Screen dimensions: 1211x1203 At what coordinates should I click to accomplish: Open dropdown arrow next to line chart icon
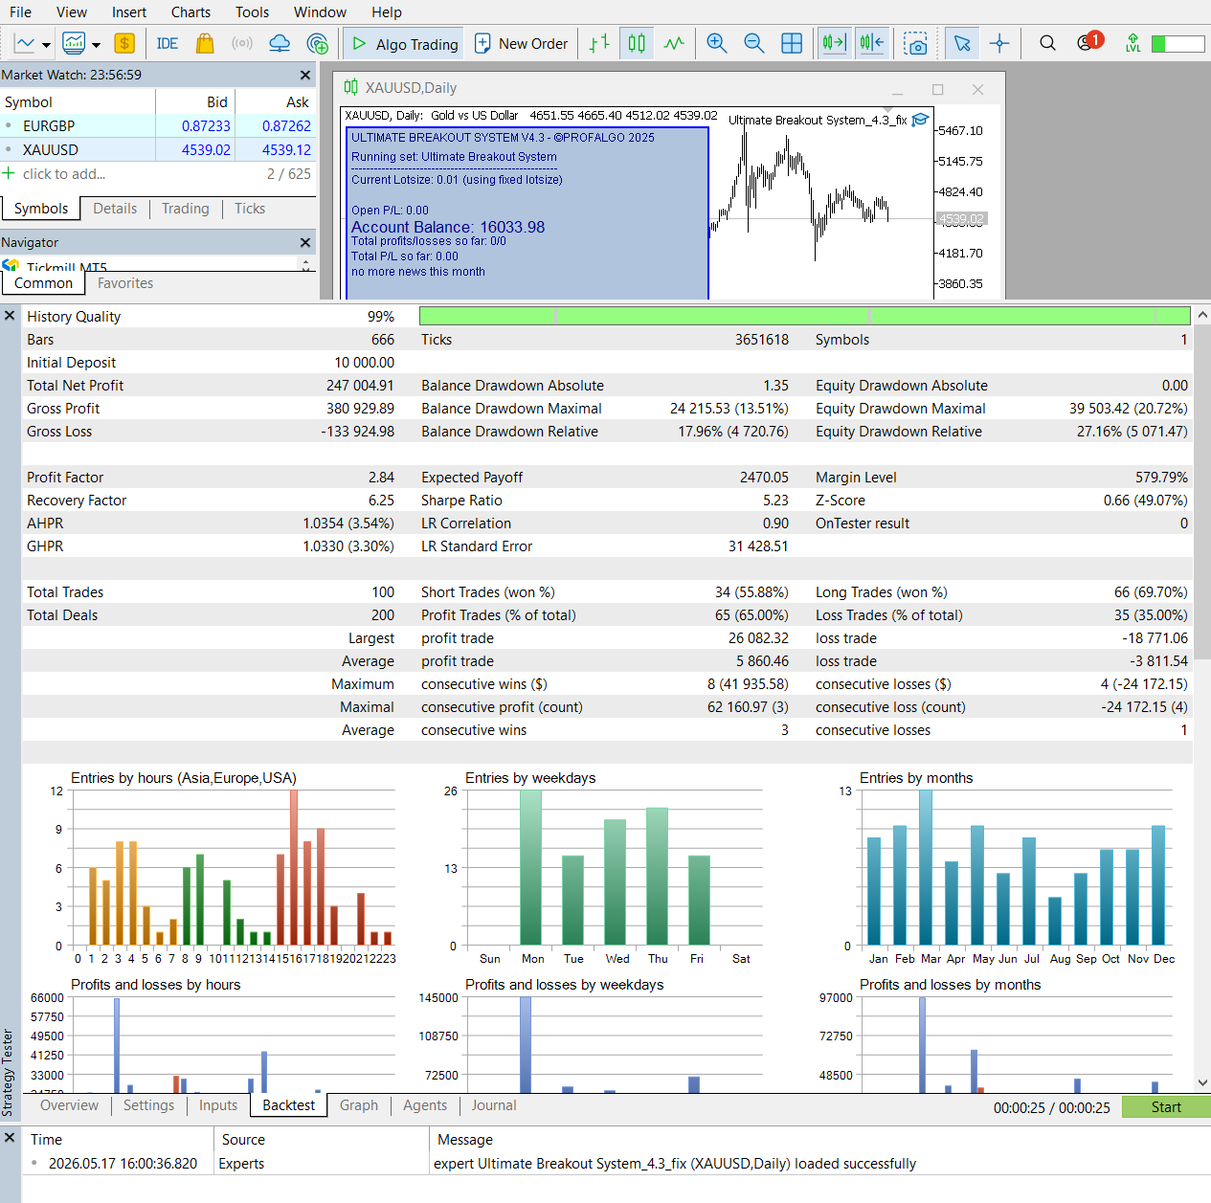point(45,44)
